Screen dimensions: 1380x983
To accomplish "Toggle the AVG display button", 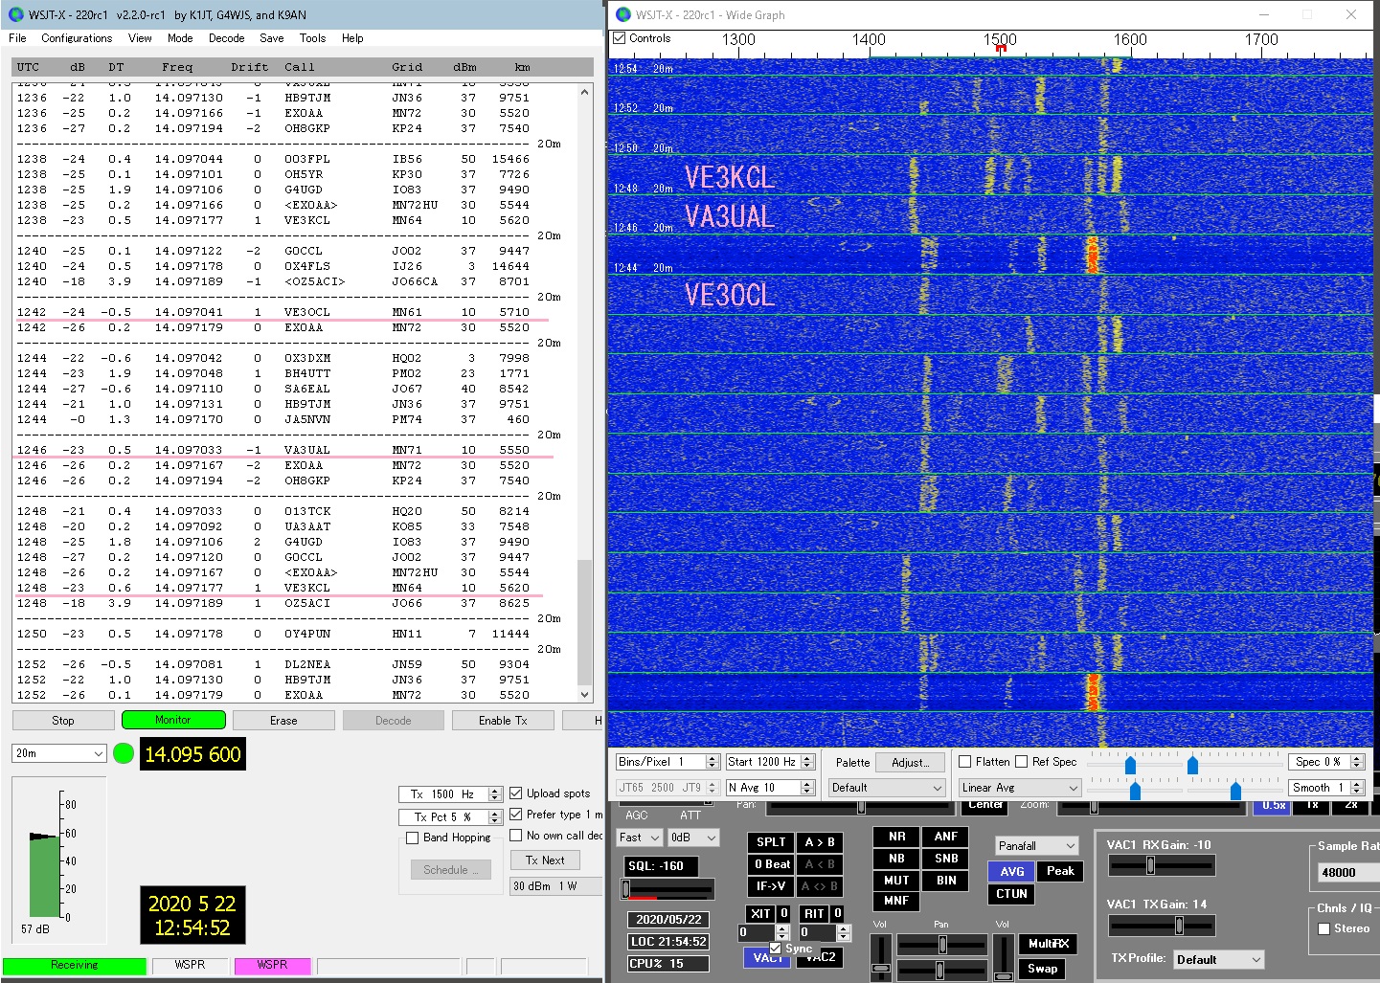I will pyautogui.click(x=1011, y=871).
